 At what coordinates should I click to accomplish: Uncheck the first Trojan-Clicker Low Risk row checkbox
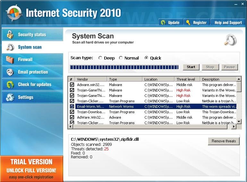tap(72, 101)
